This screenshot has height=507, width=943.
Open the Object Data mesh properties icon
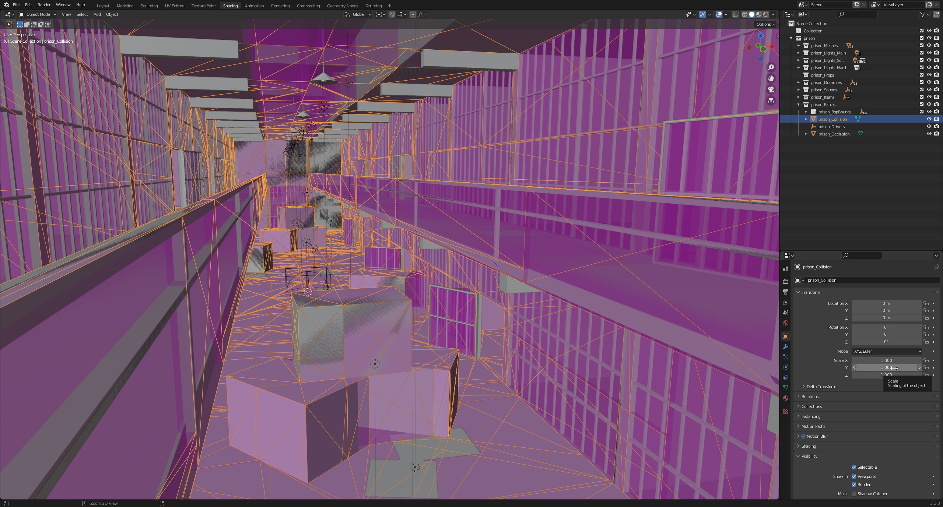[x=786, y=388]
